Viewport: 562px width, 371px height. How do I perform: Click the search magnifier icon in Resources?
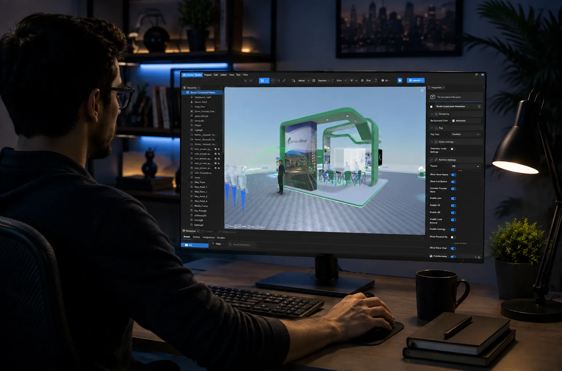coord(231,244)
